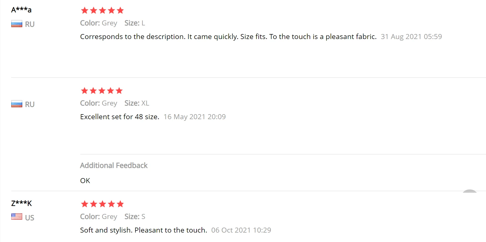Click the 31 Aug 2021 review date

411,37
